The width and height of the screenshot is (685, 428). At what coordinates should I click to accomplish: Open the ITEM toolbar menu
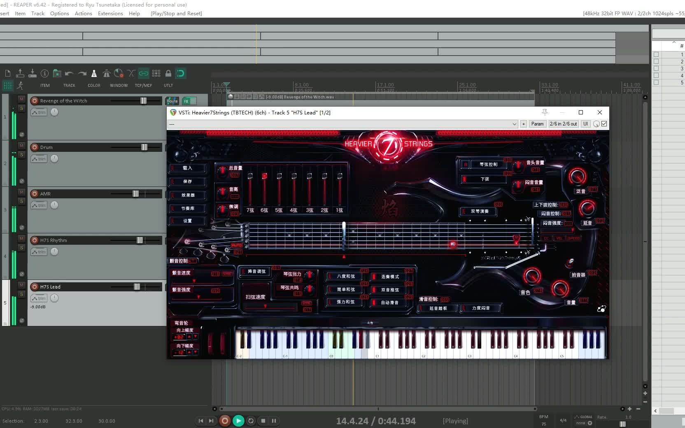[x=45, y=86]
